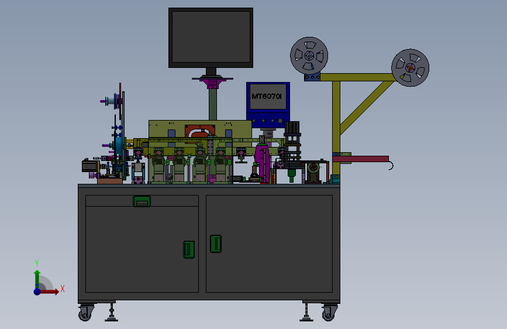507x329 pixels.
Task: Select the large monitor screen on top
Action: click(x=211, y=37)
